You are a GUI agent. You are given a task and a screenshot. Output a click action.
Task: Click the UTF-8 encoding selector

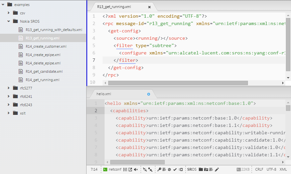[271, 169]
